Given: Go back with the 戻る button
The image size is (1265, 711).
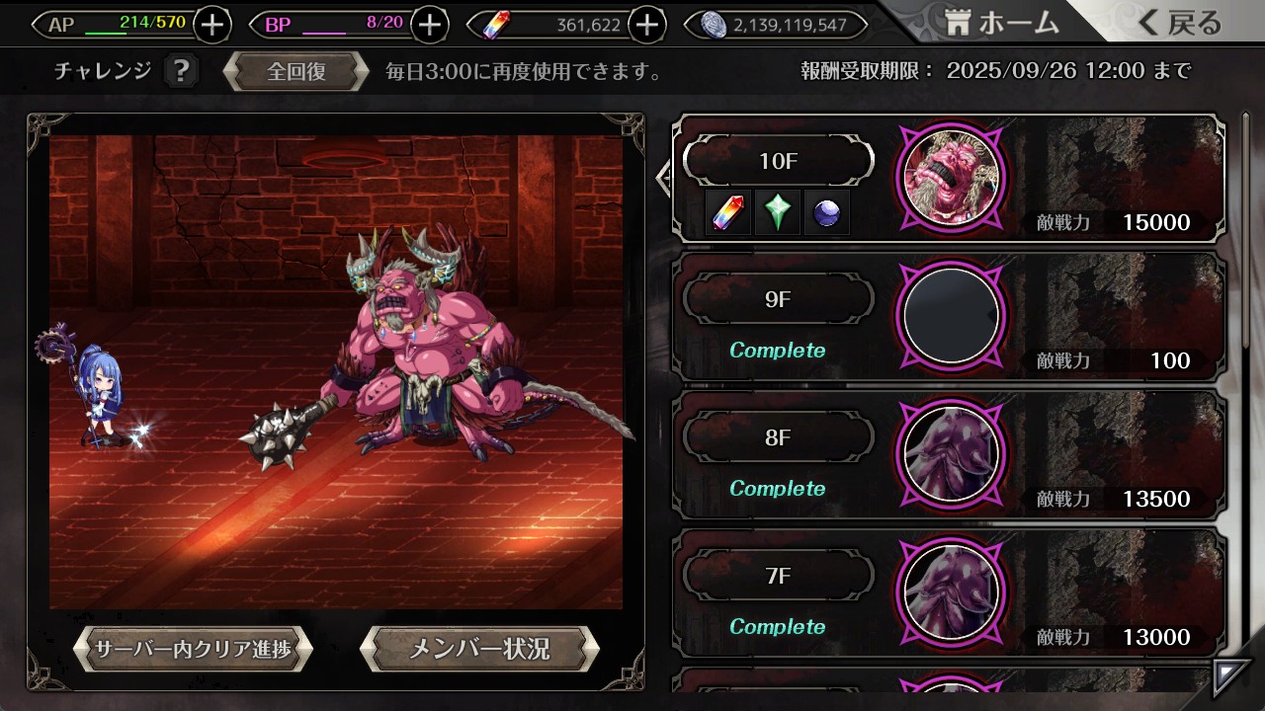Looking at the screenshot, I should coord(1178,23).
